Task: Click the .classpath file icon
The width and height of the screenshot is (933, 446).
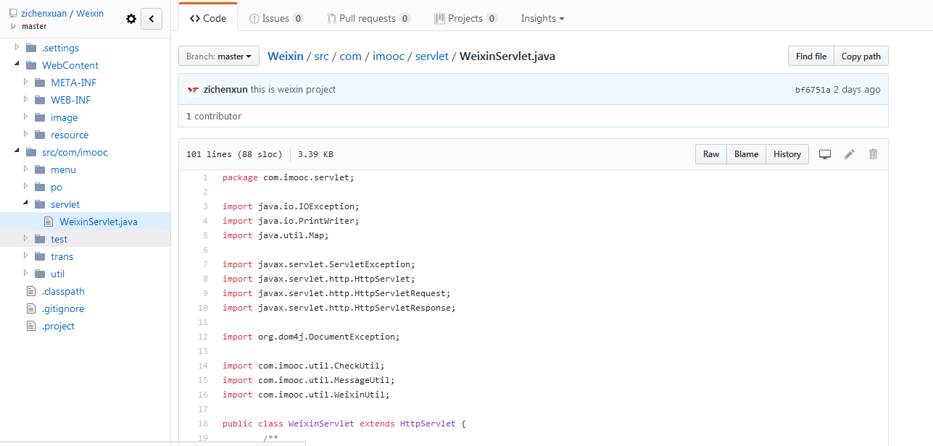Action: [30, 291]
